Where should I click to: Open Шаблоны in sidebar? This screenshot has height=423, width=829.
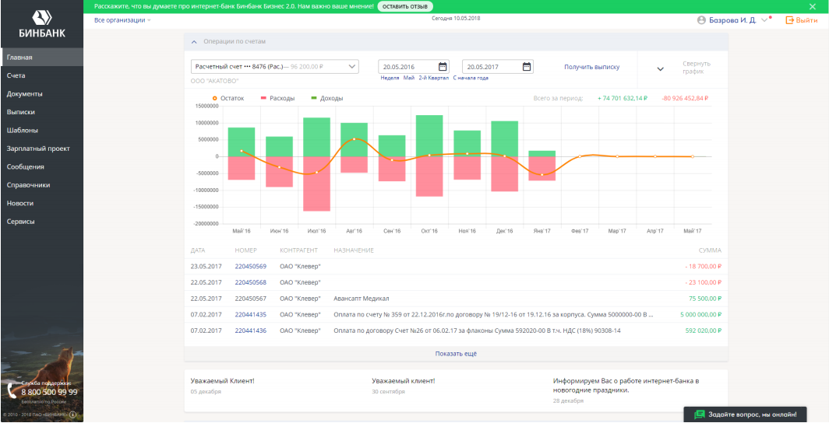(x=42, y=131)
